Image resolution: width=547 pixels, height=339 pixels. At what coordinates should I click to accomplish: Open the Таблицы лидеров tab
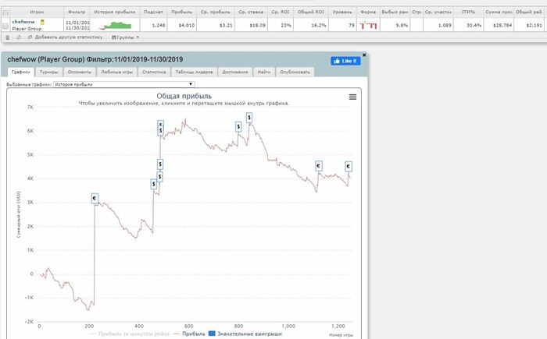click(194, 72)
